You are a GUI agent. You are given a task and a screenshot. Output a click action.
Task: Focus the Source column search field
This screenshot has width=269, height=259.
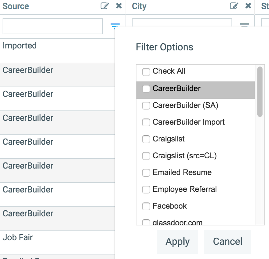click(x=53, y=26)
